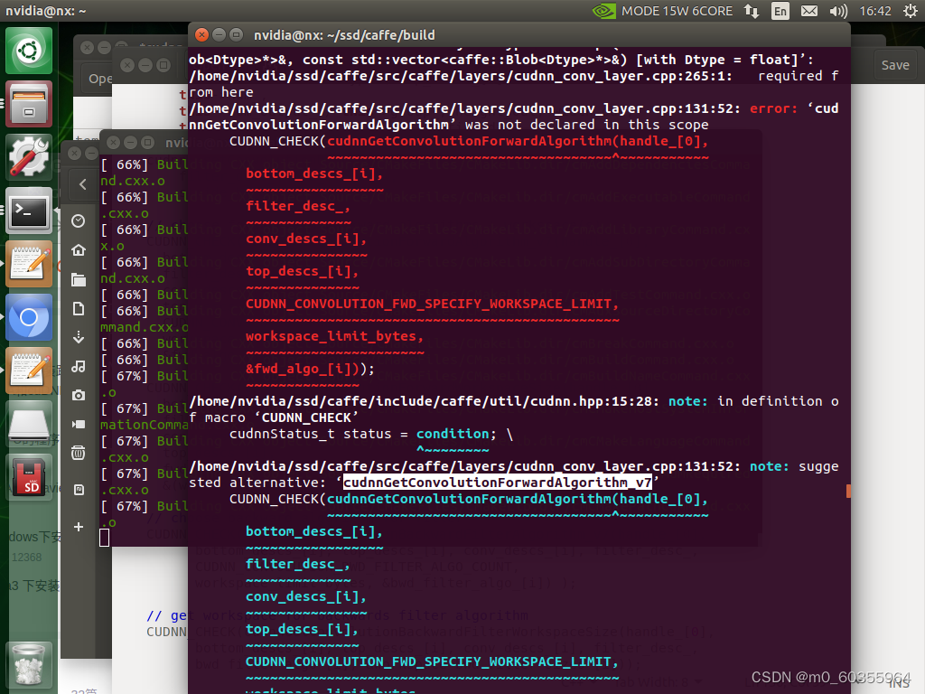Click red filter_desc_ text in terminal
This screenshot has height=694, width=925.
298,206
